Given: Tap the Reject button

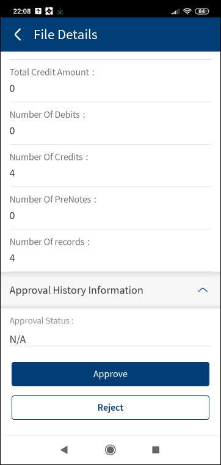Looking at the screenshot, I should click(x=111, y=408).
